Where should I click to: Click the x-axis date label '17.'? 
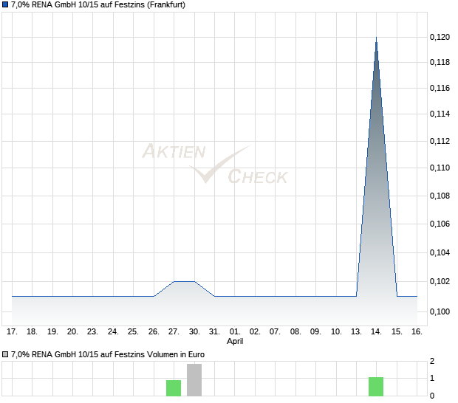coord(12,332)
